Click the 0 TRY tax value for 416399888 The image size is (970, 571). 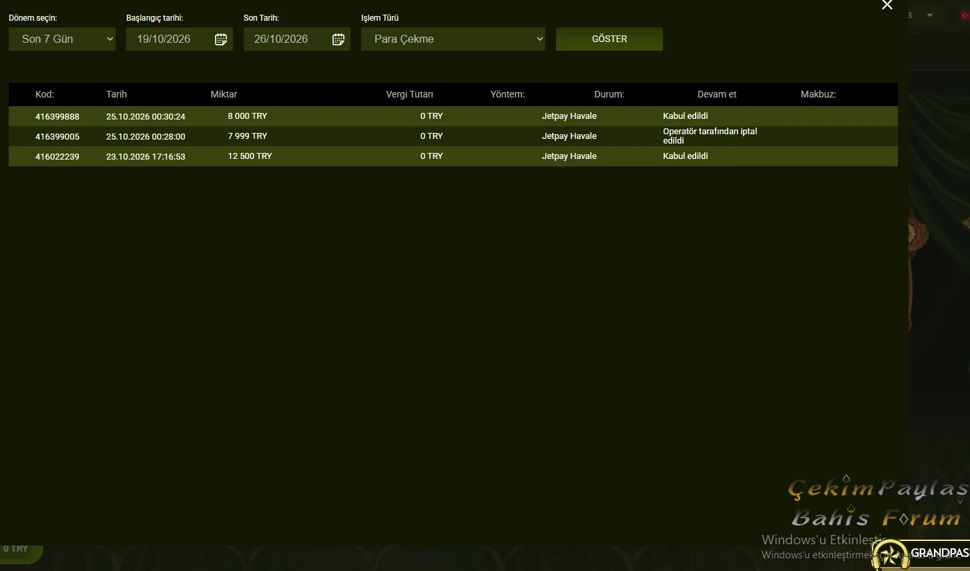431,116
